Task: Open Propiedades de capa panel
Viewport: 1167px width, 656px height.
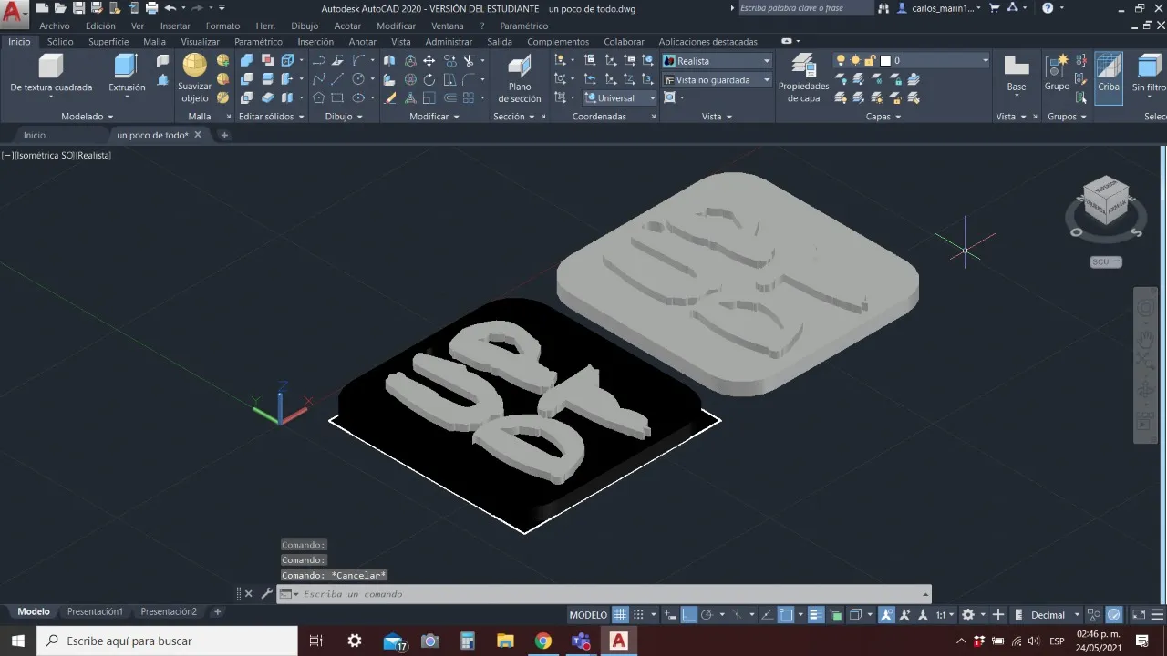Action: (x=803, y=77)
